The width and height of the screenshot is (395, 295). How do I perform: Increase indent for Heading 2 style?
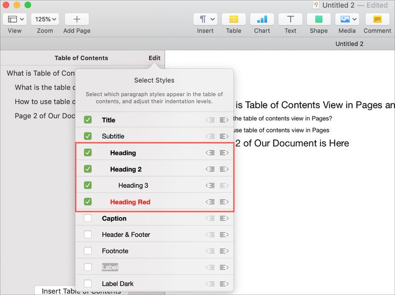click(224, 169)
